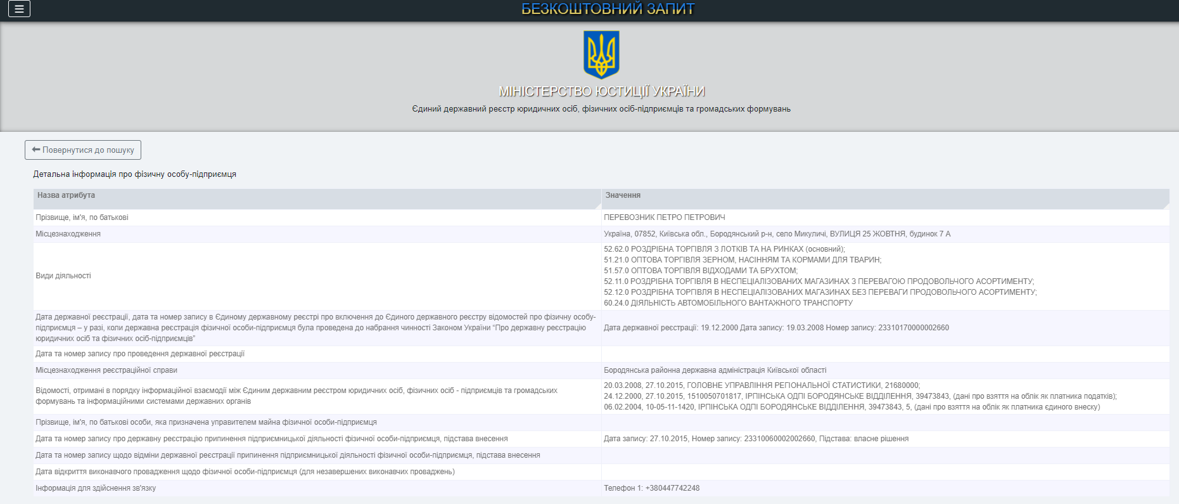
Task: Click registration date value '19.12.2000'
Action: pos(719,328)
